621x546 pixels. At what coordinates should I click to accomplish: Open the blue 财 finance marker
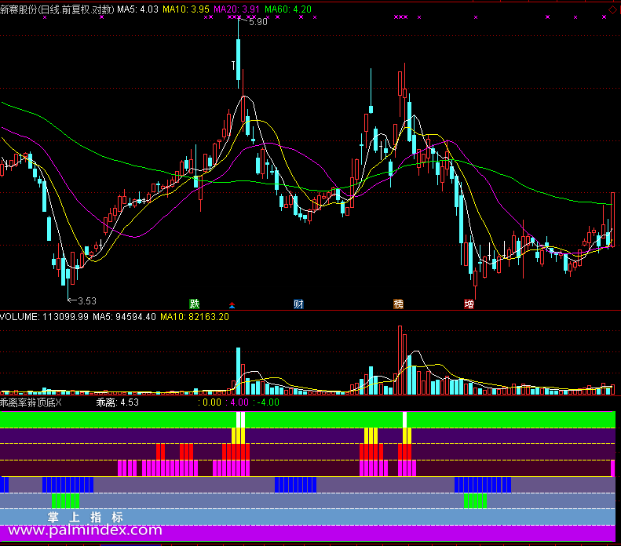(x=298, y=304)
